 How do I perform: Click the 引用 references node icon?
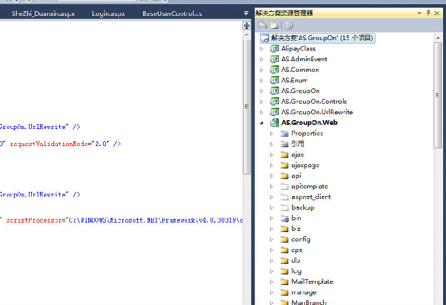point(285,144)
